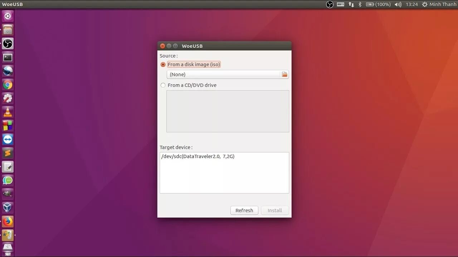Screen dimensions: 458x257
Task: Click the folder browse icon in WoeUSB
Action: tap(284, 74)
